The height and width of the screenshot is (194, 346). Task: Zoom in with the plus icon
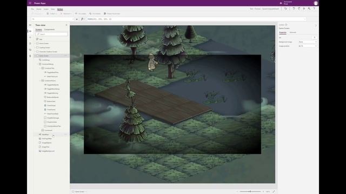[263, 192]
